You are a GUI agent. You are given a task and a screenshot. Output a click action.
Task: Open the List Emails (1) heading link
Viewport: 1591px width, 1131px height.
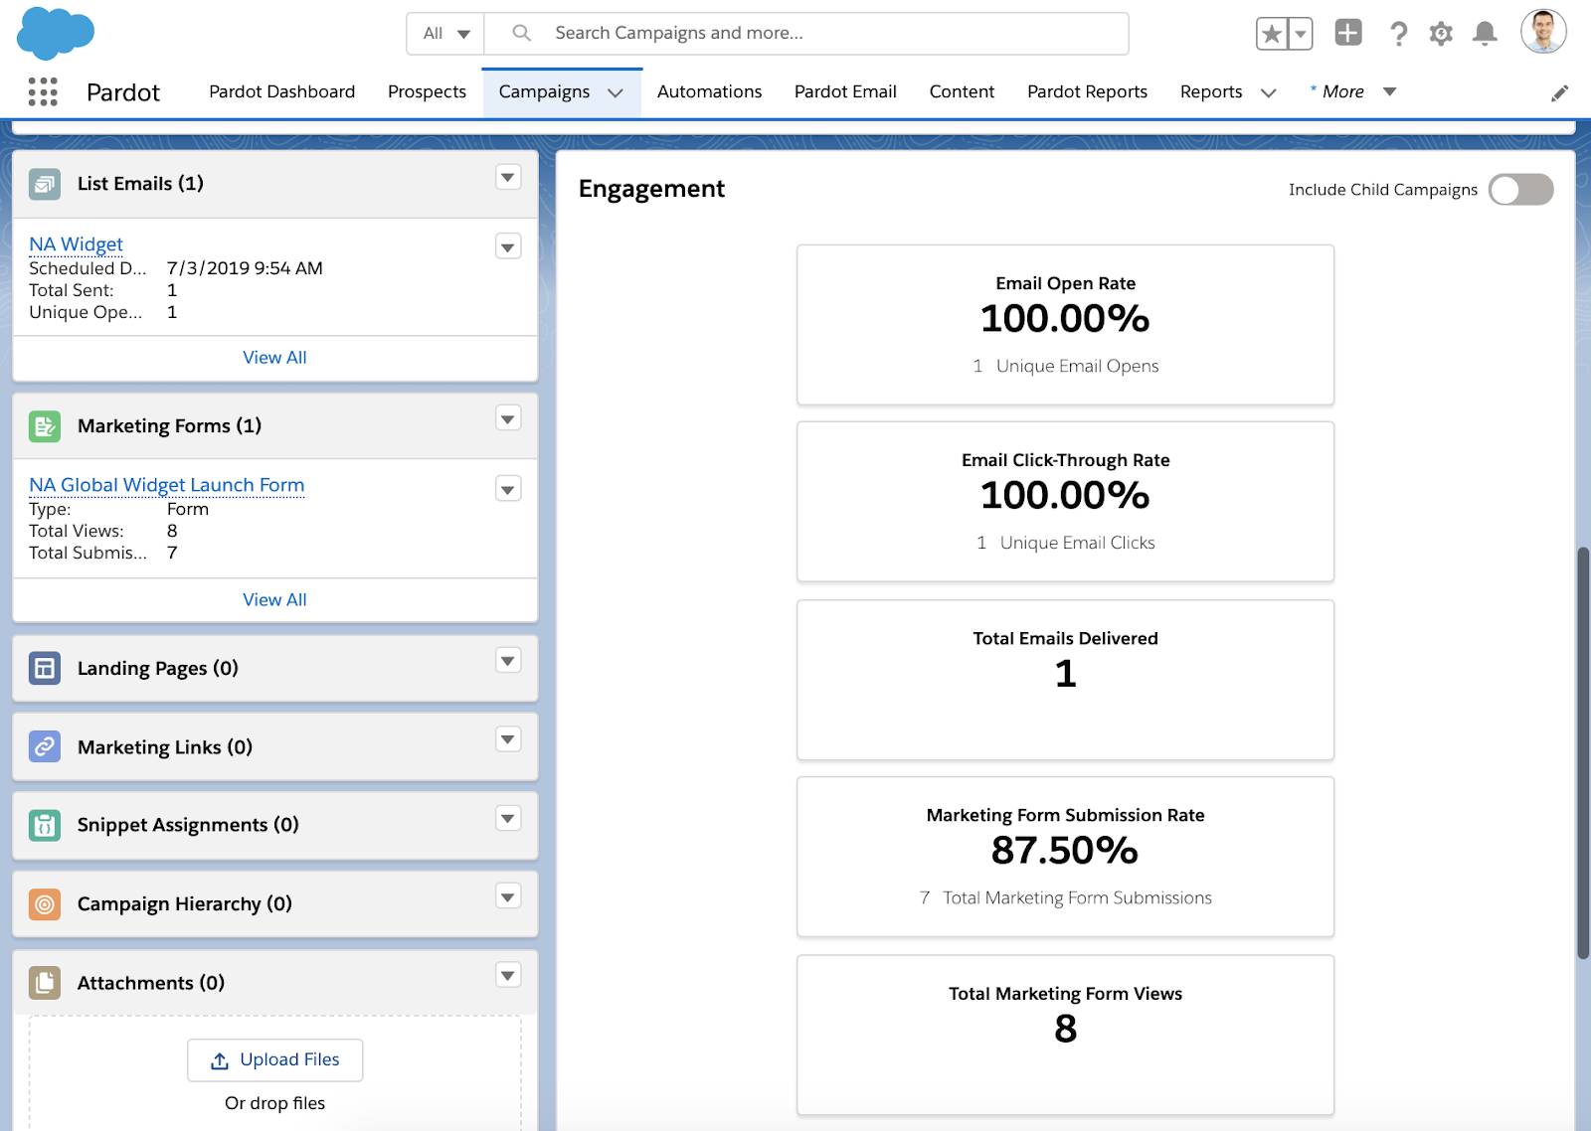point(140,184)
